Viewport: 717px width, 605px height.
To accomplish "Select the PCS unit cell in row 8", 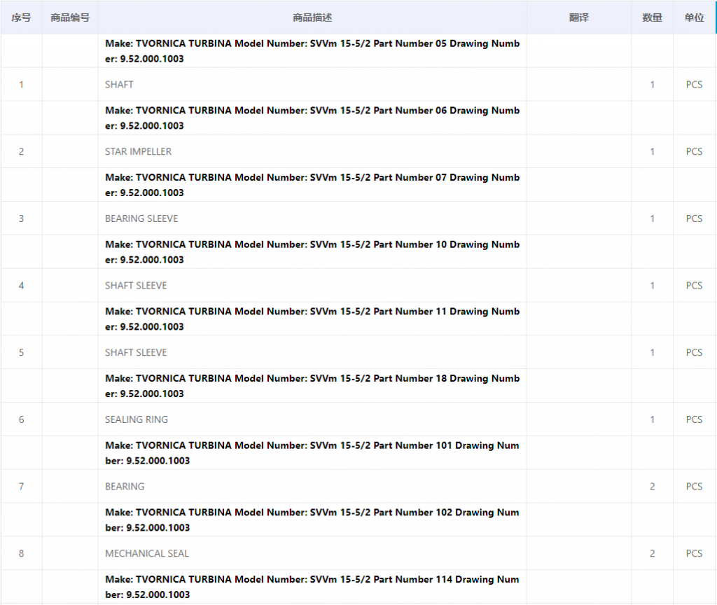I will [694, 553].
